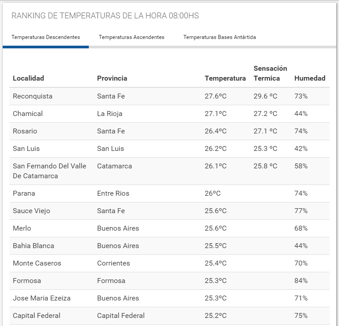Click the Temperatura column header
Viewport: 339px width, 326px height.
click(x=225, y=78)
